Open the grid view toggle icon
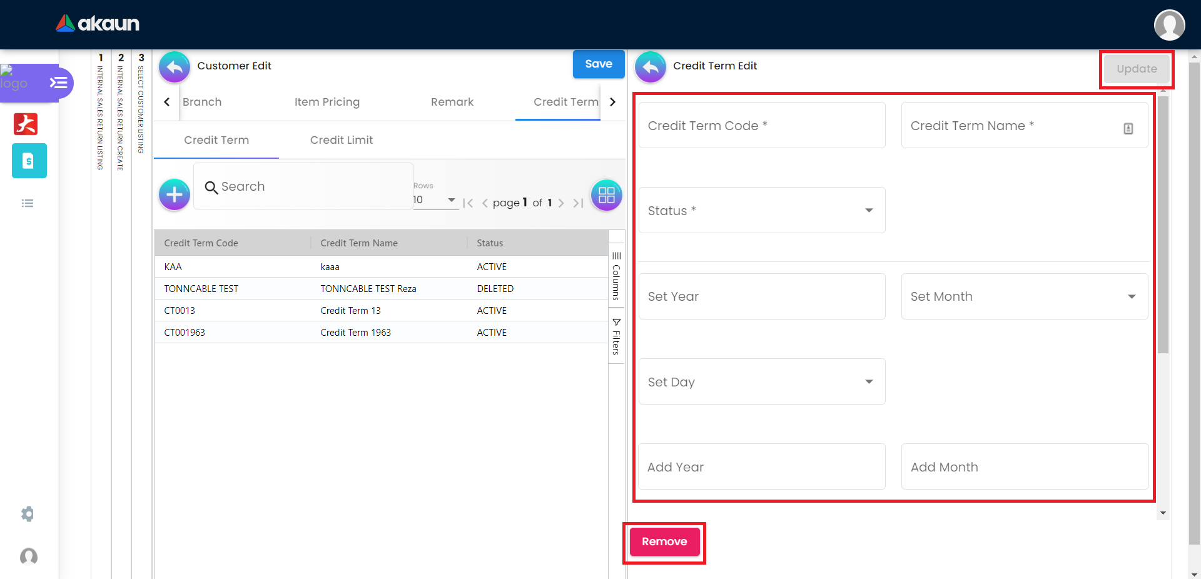 [606, 195]
